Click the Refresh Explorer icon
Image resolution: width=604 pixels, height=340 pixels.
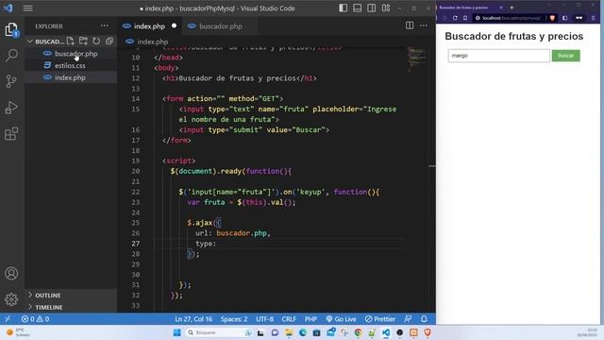[x=96, y=41]
